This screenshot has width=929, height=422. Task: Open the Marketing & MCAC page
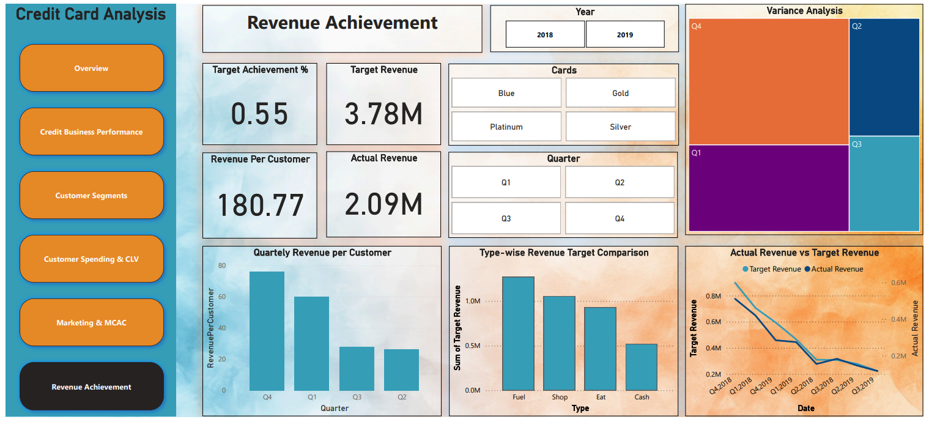(92, 323)
